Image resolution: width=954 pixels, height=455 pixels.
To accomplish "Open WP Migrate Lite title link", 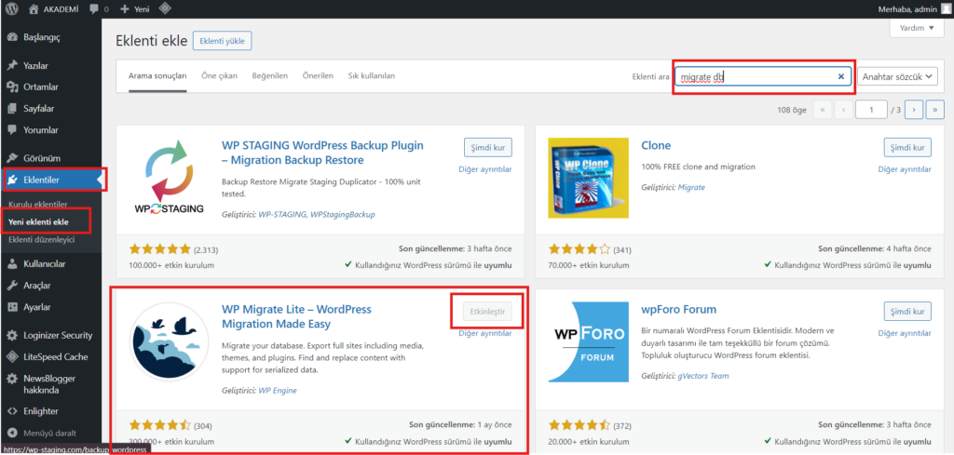I will [x=296, y=316].
